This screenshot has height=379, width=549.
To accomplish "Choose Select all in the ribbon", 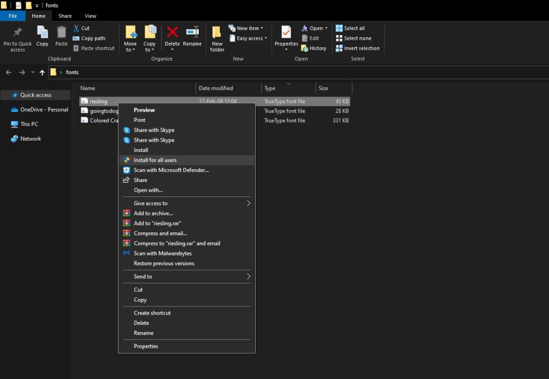I will click(x=350, y=28).
